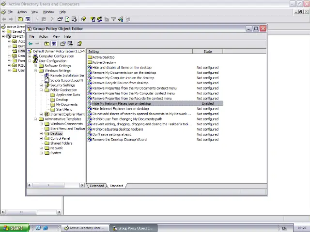Click the Windows Start button
Viewport: 310px width, 232px height.
[15, 228]
